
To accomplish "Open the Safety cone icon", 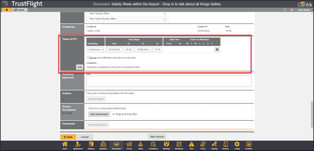I will pyautogui.click(x=140, y=145).
